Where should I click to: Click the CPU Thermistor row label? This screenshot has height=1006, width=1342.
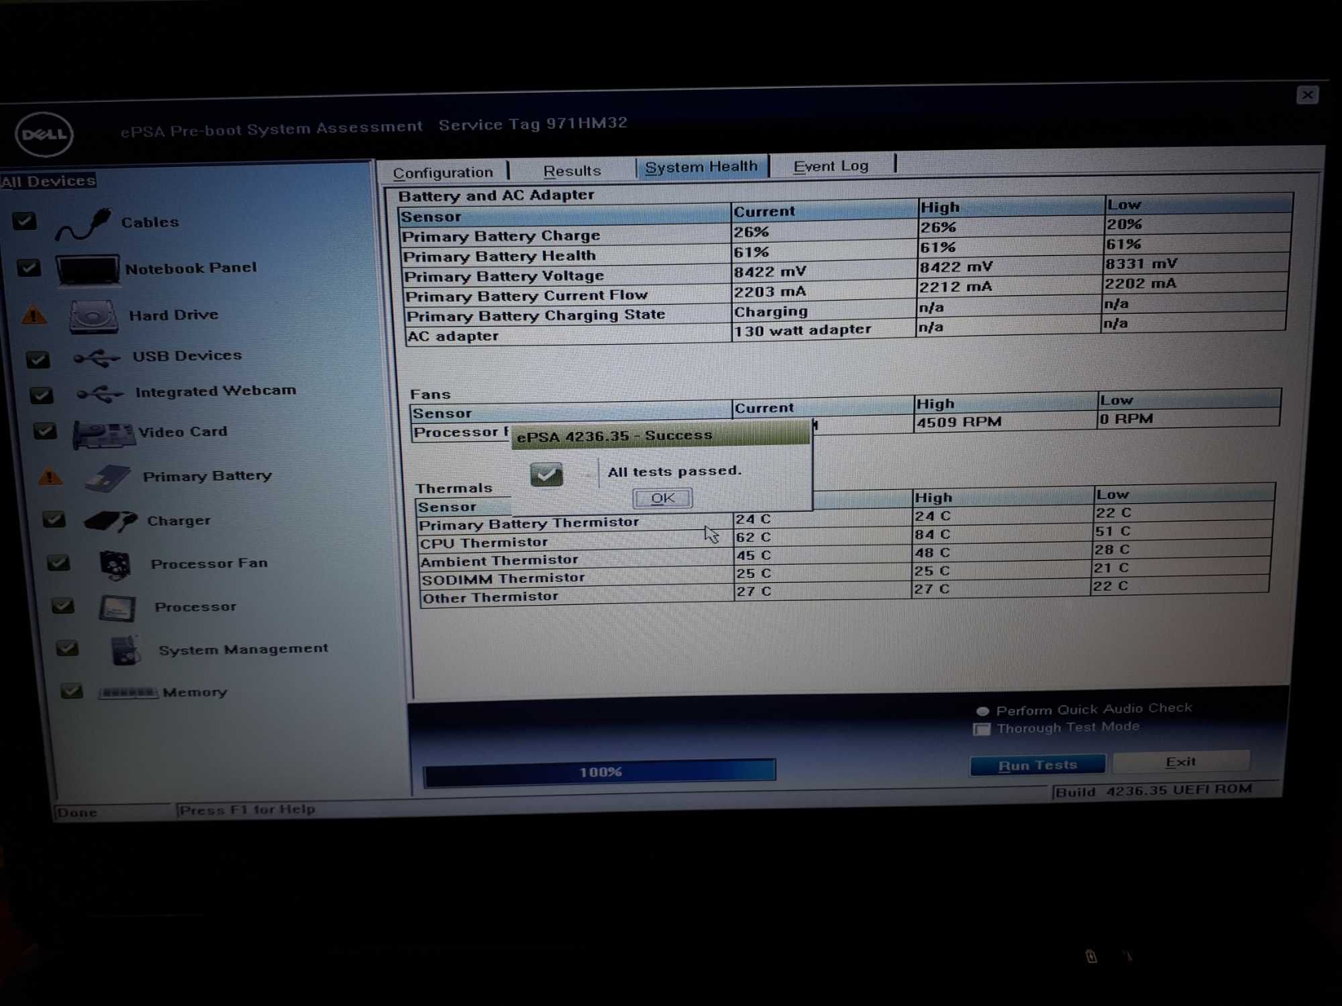[x=484, y=543]
